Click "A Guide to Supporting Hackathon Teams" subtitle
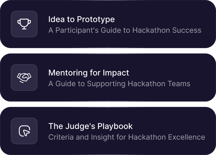216x155 pixels. (119, 84)
